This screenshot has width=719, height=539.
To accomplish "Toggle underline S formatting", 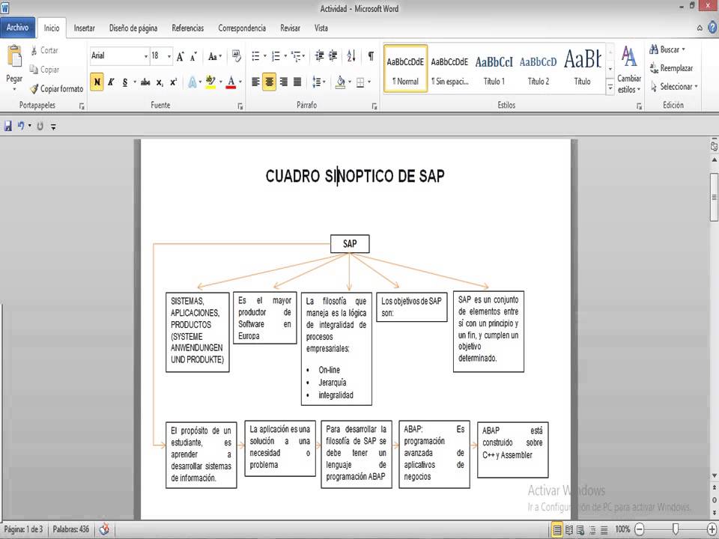I will [x=125, y=82].
